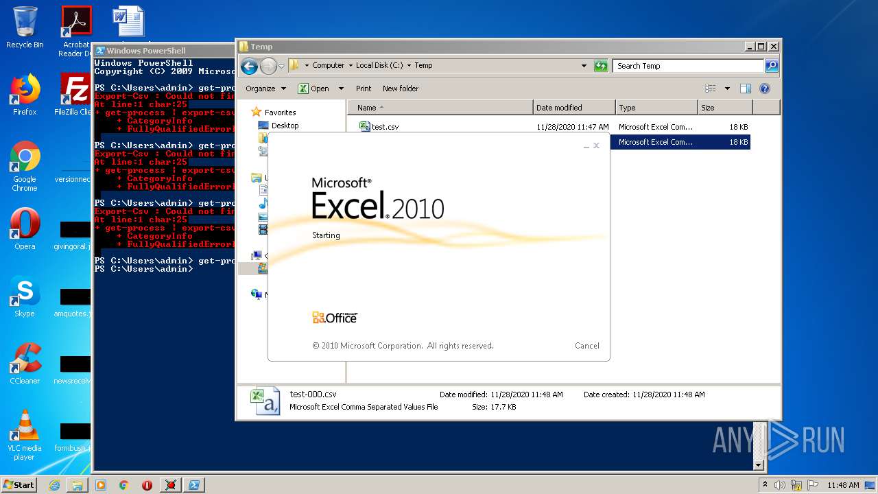This screenshot has height=494, width=878.
Task: Click the Search Temp input field
Action: (x=688, y=66)
